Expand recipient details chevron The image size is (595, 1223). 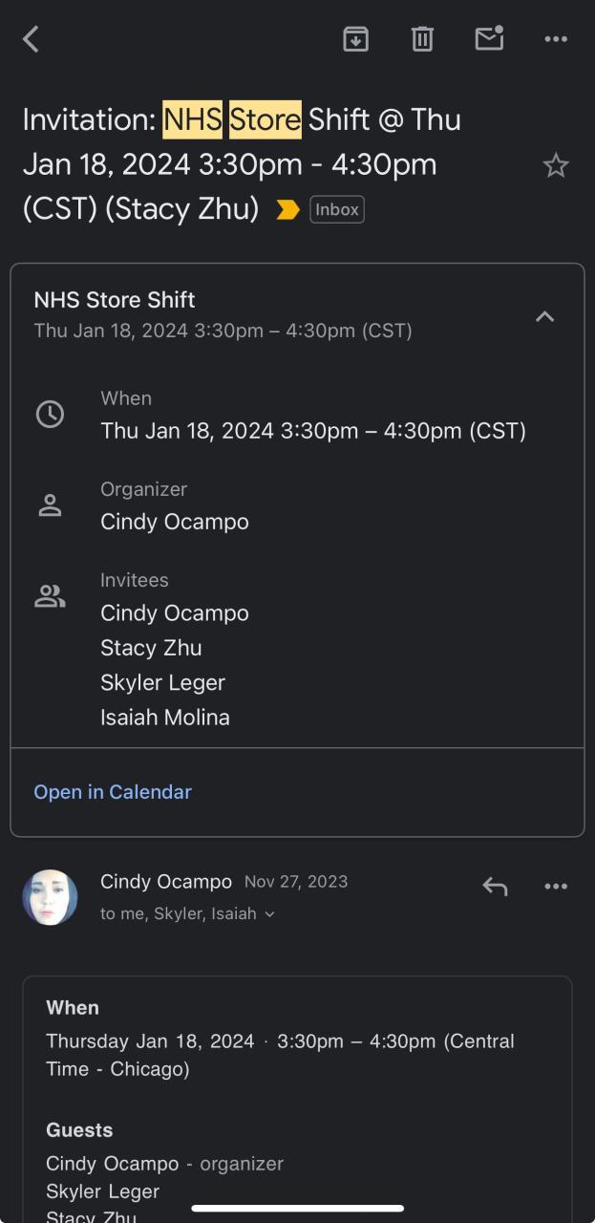point(269,914)
